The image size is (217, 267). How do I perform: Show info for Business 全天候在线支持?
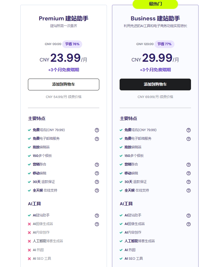[188, 190]
